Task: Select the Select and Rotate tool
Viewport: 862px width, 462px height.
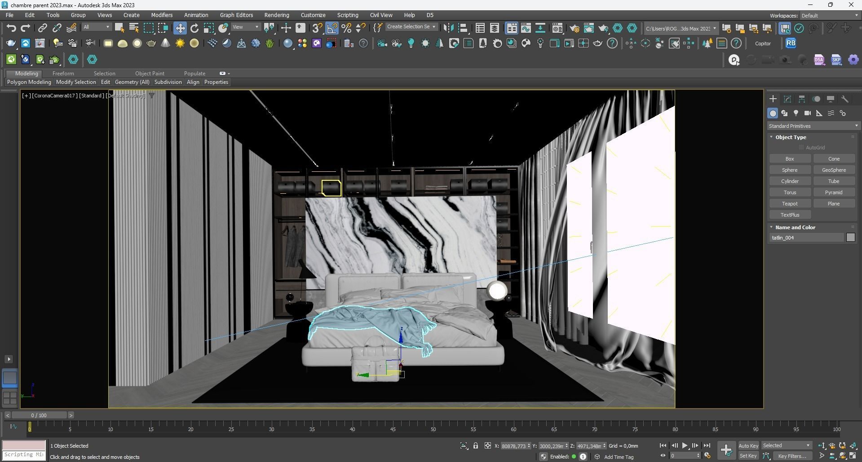Action: pos(195,28)
